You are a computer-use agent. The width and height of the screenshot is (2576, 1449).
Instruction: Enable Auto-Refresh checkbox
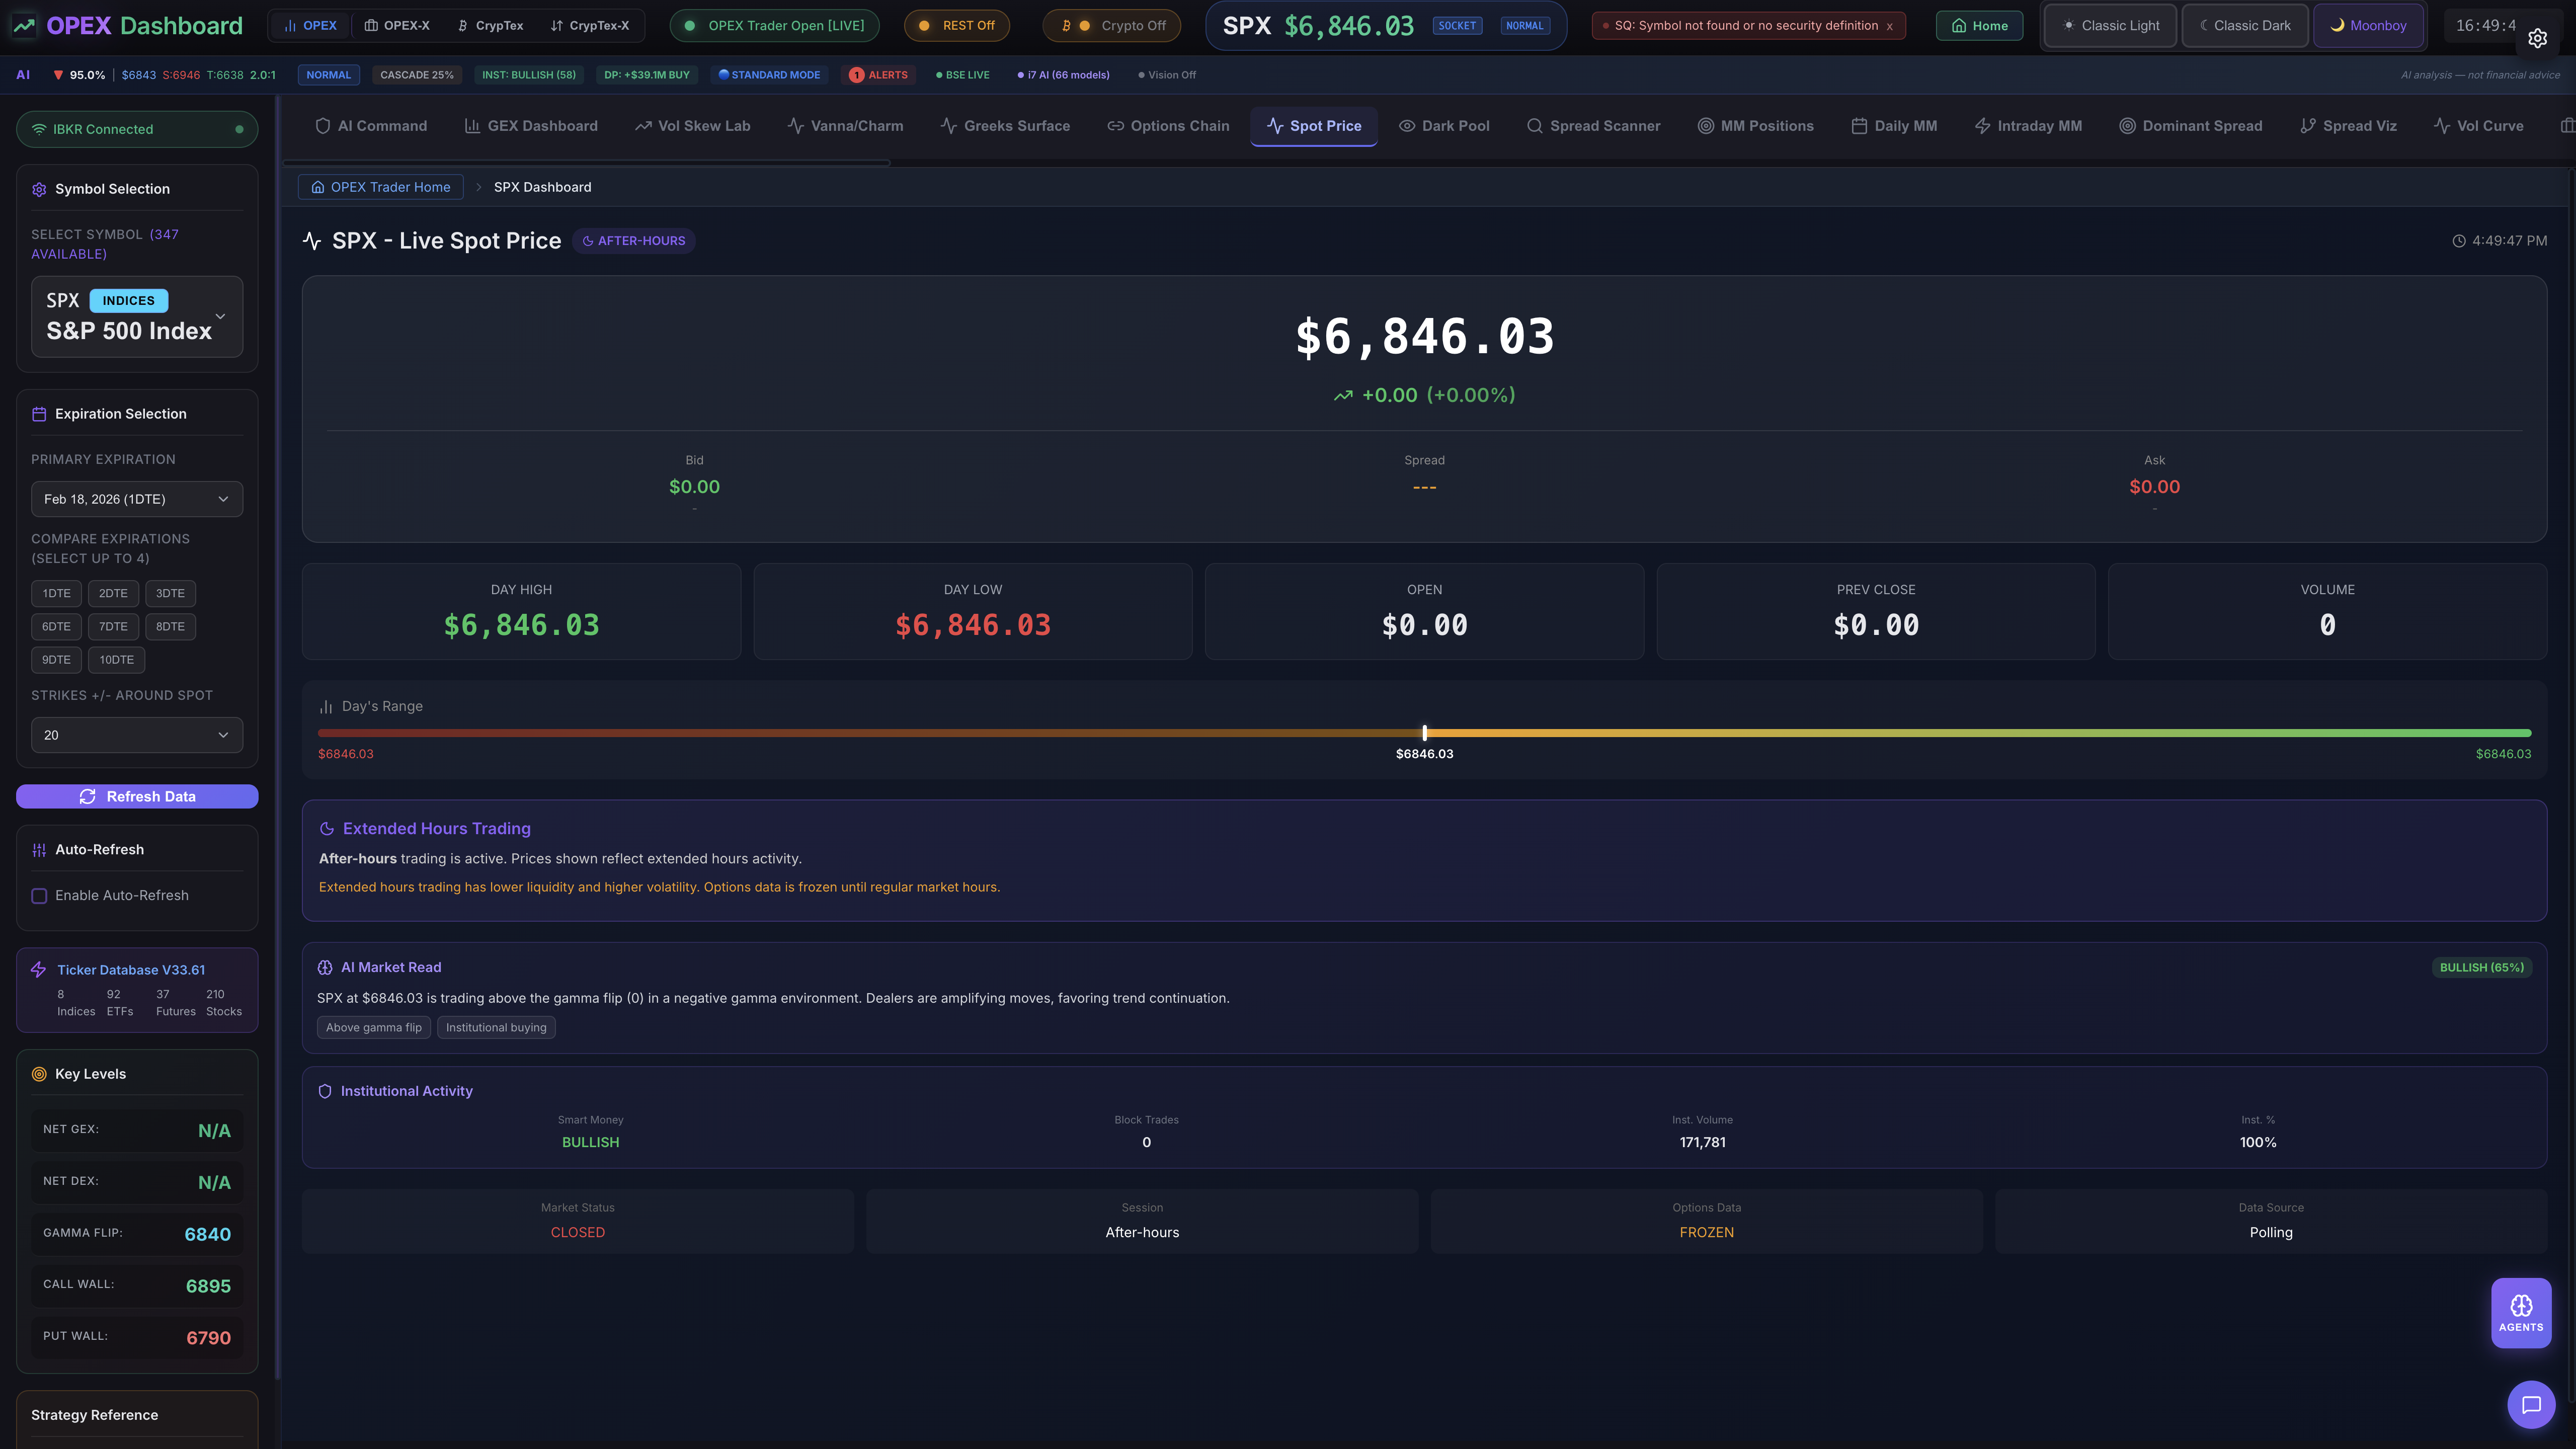coord(39,895)
